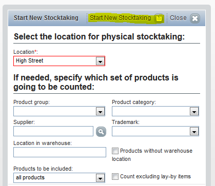Click the Products to be included arrow
Image resolution: width=215 pixels, height=186 pixels.
coord(100,178)
